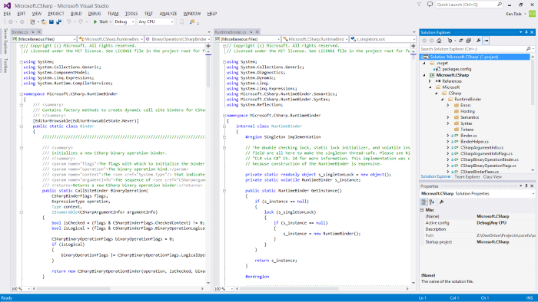
Task: Switch Properties panel to Alphabetical sort
Action: click(432, 202)
